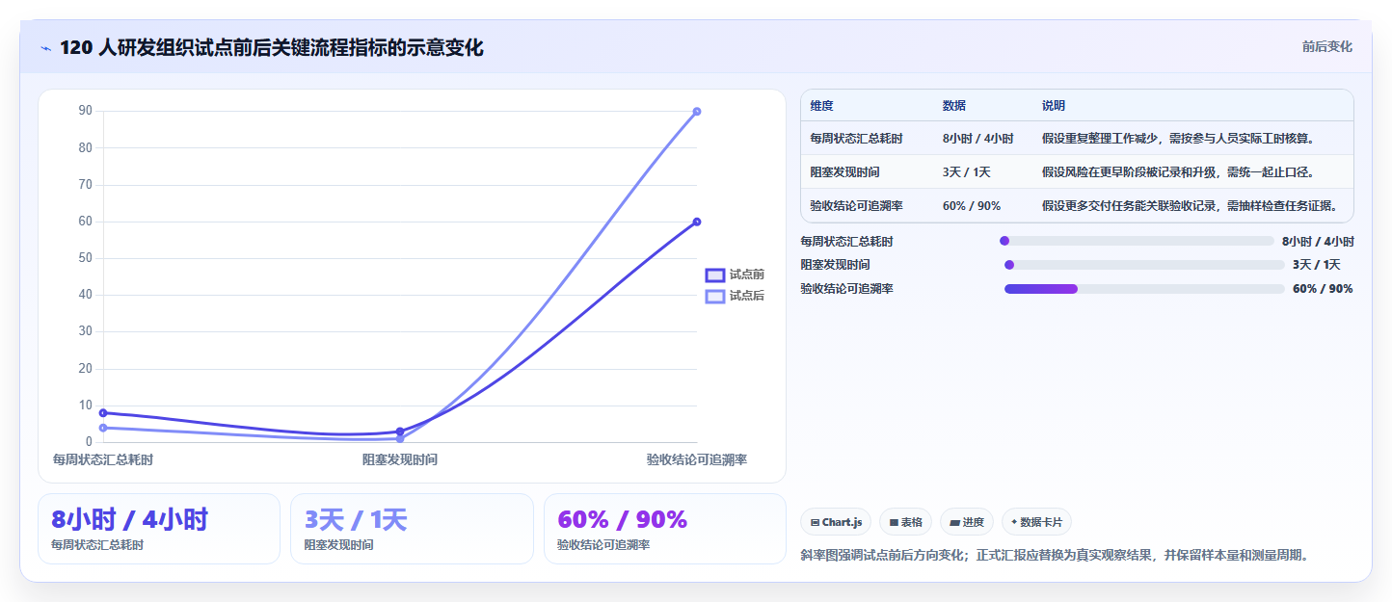
Task: Click the 3天 / 1天 data card
Action: coord(412,529)
